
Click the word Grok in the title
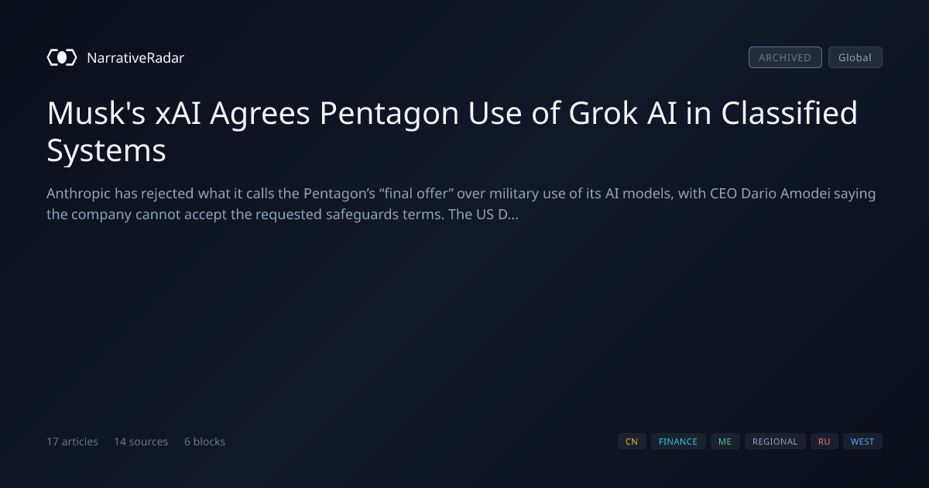click(x=605, y=113)
